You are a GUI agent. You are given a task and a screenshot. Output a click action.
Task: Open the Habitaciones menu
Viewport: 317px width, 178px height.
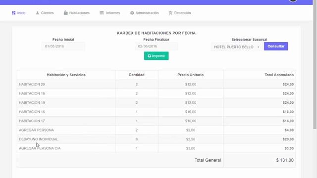(77, 13)
